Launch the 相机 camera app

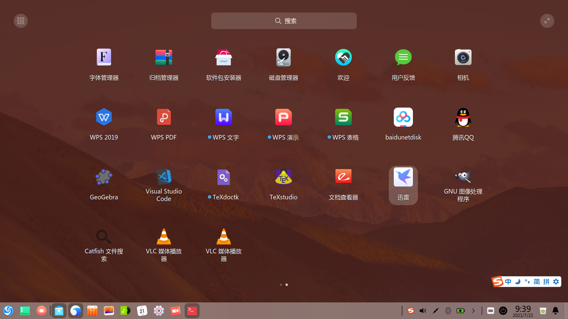tap(463, 57)
